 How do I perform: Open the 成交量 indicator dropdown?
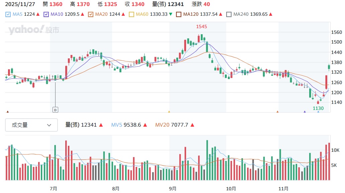(x=31, y=125)
